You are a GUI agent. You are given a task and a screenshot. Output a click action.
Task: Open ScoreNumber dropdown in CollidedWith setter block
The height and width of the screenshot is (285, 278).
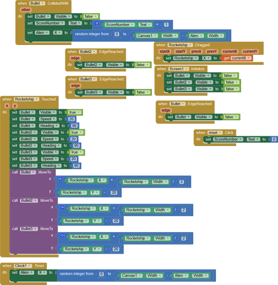click(x=50, y=23)
